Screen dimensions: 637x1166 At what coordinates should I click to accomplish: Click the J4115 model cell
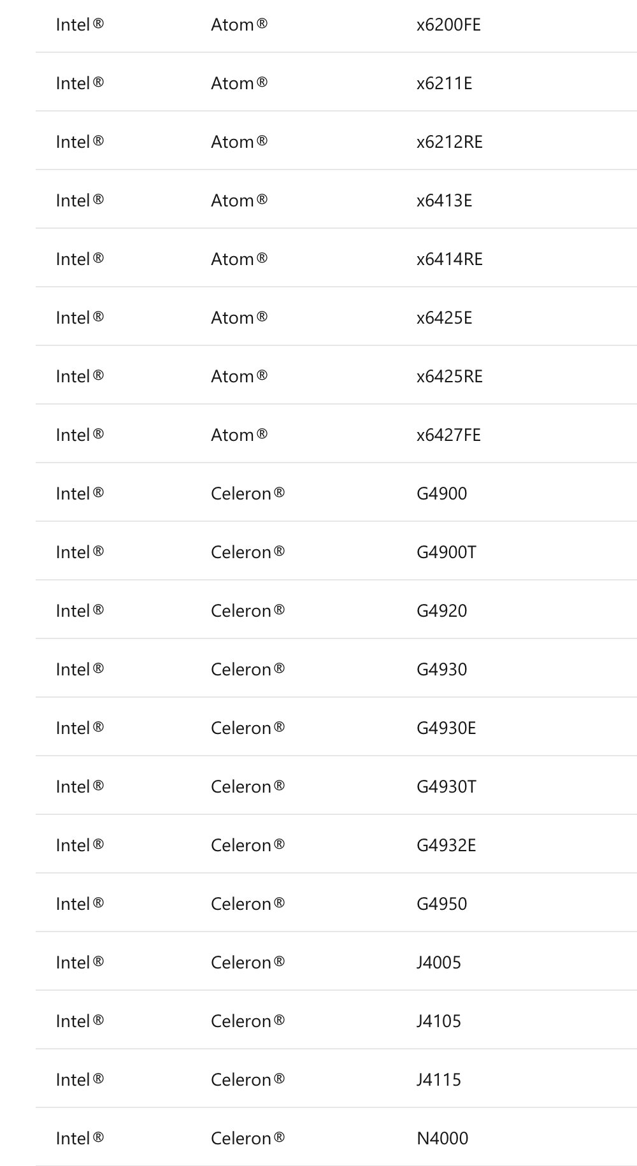(438, 1080)
